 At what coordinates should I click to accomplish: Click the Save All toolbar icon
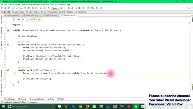click(x=5, y=8)
